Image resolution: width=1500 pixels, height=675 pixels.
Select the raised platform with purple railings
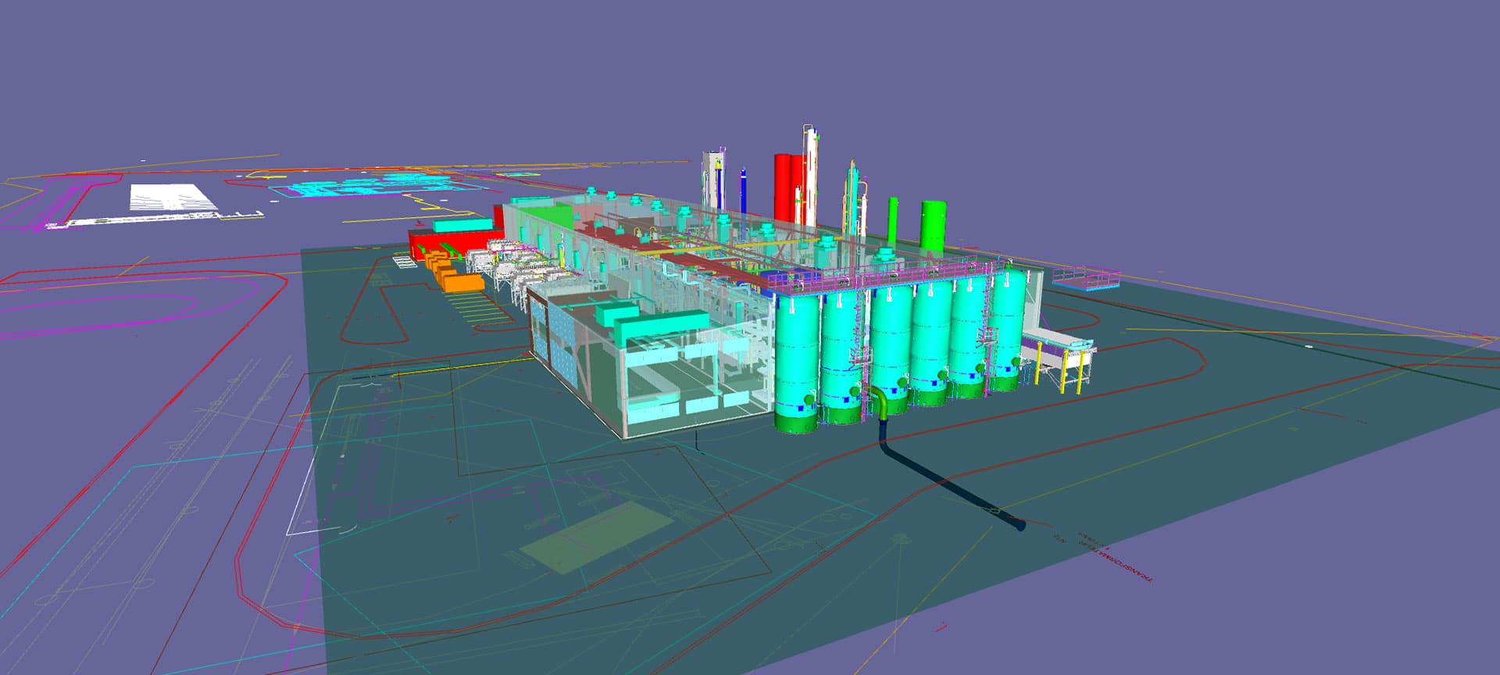pos(1085,278)
